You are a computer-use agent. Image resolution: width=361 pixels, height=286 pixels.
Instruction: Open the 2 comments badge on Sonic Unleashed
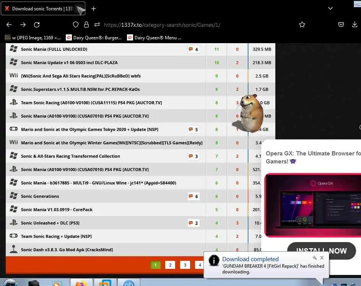coord(194,223)
